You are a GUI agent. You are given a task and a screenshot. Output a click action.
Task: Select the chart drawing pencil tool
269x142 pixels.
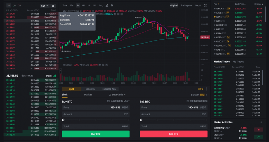[107, 5]
